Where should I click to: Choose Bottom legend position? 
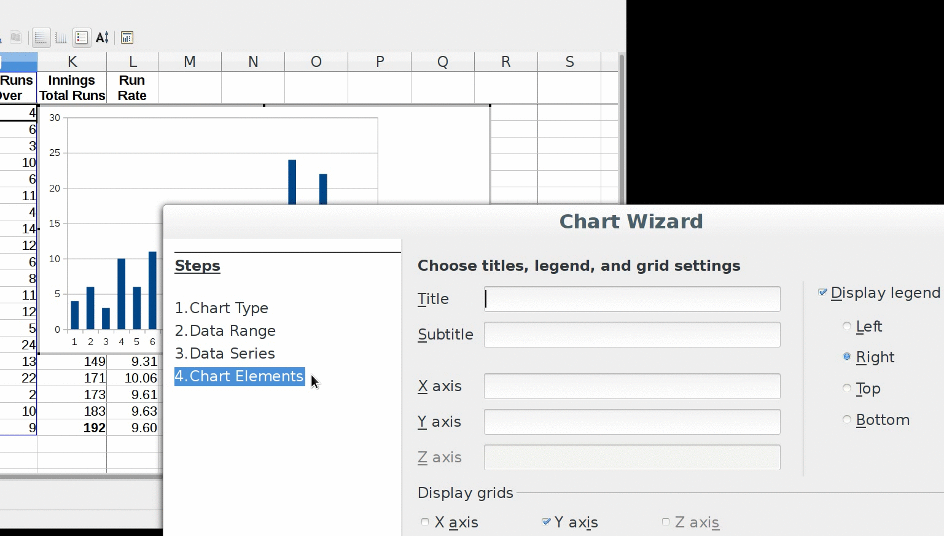pos(847,420)
